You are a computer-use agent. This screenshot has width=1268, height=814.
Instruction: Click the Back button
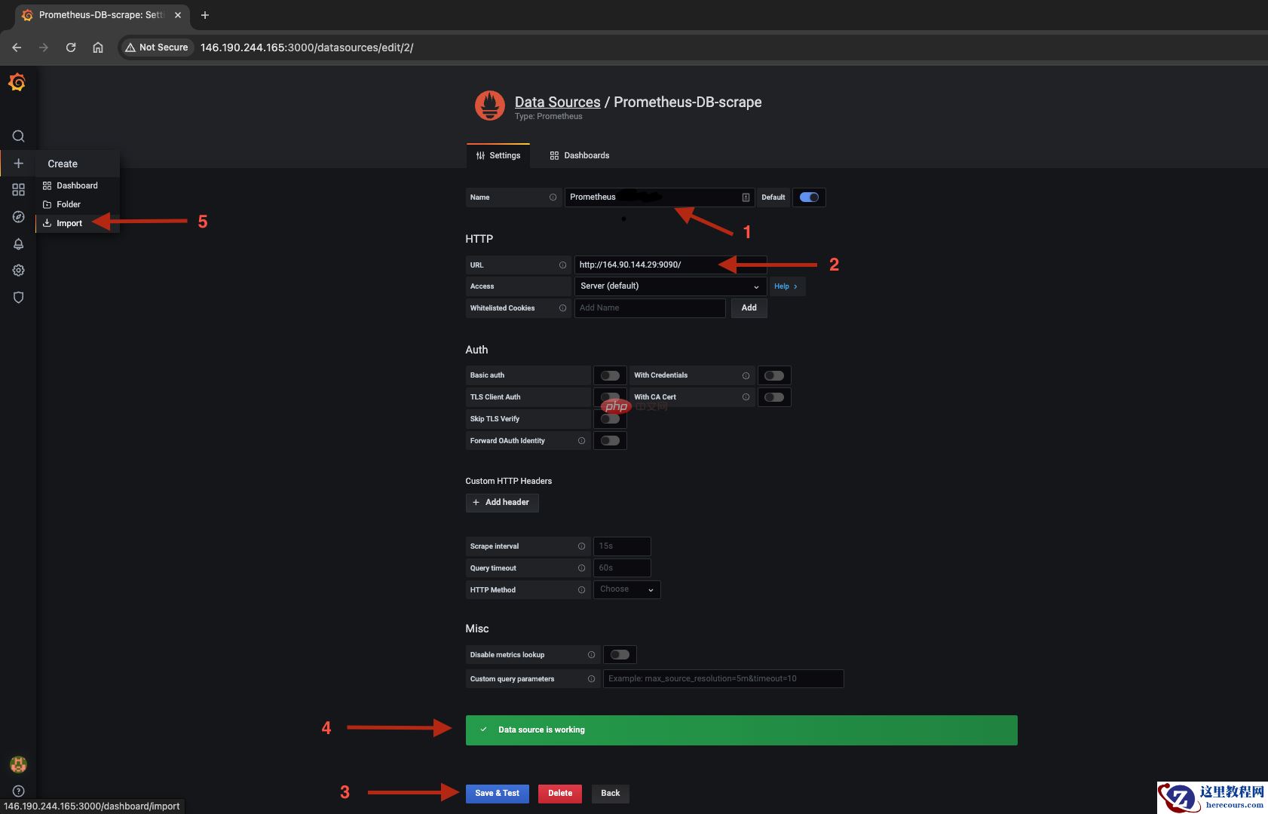(x=611, y=794)
